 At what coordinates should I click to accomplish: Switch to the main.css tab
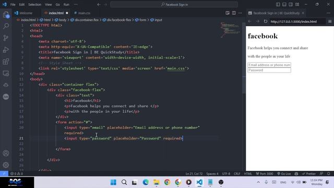coord(84,13)
